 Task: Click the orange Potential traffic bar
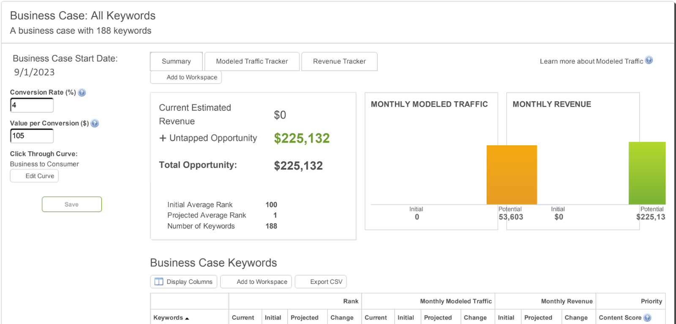pyautogui.click(x=512, y=175)
